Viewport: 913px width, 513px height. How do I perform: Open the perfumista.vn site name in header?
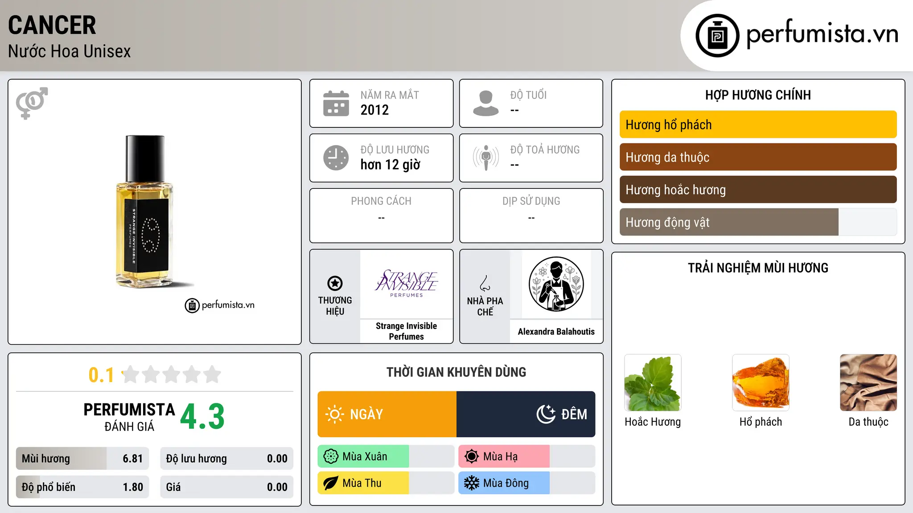[822, 33]
